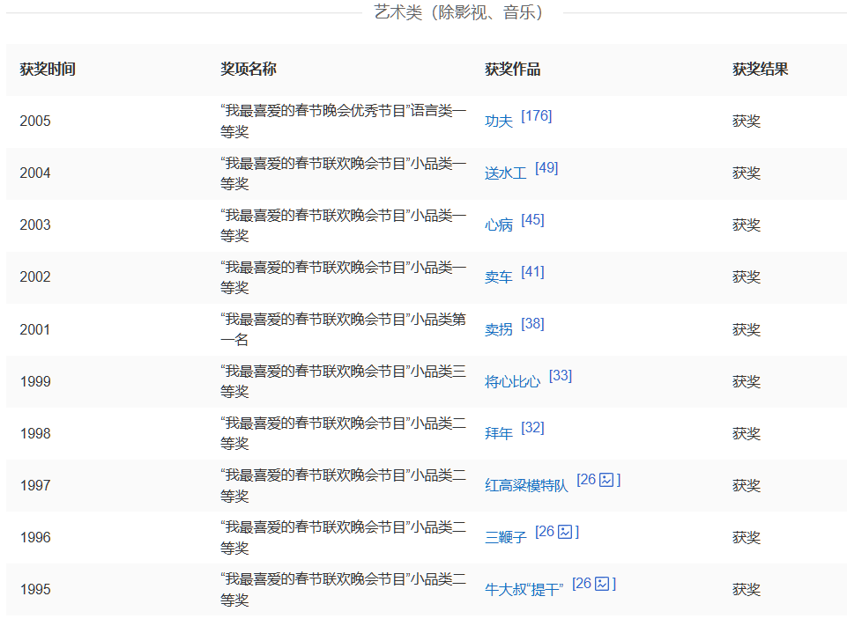Click citation reference [33]
The width and height of the screenshot is (847, 626).
(x=561, y=376)
